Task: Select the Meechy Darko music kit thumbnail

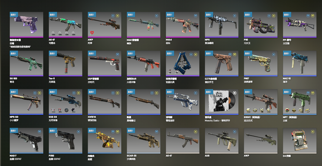Action: [222, 102]
